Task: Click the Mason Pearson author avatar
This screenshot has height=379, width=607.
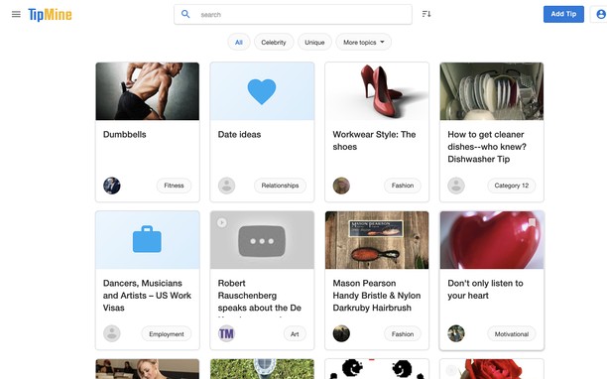Action: coord(341,333)
